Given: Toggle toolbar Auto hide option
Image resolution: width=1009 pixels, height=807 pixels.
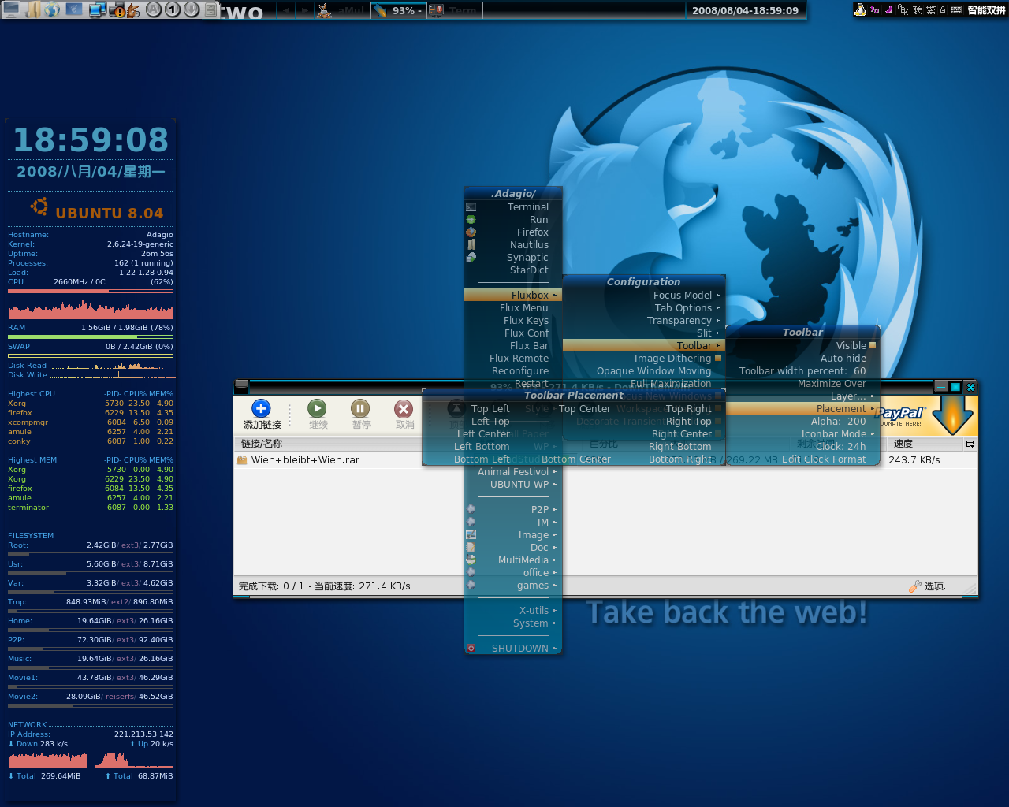Looking at the screenshot, I should point(802,358).
